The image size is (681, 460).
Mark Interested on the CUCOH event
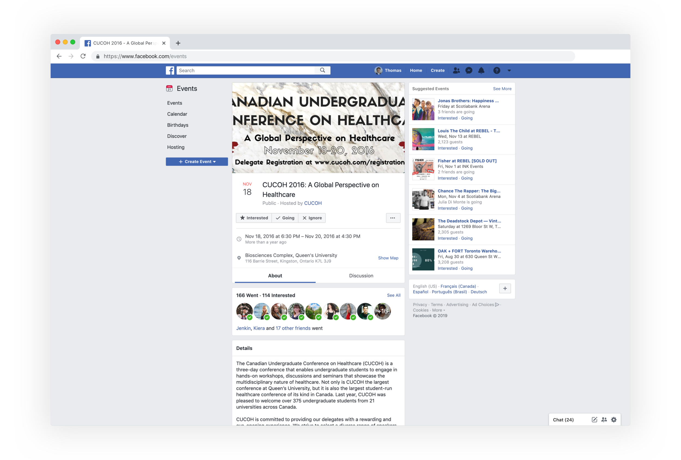coord(254,218)
